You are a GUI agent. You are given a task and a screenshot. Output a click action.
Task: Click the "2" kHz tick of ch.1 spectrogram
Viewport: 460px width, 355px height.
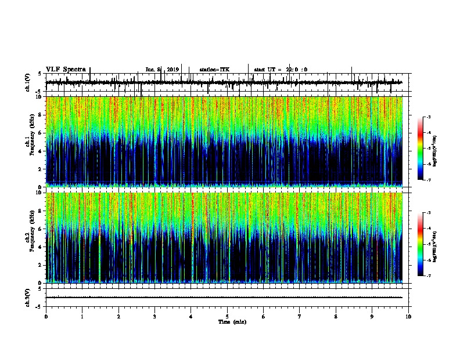(41, 169)
